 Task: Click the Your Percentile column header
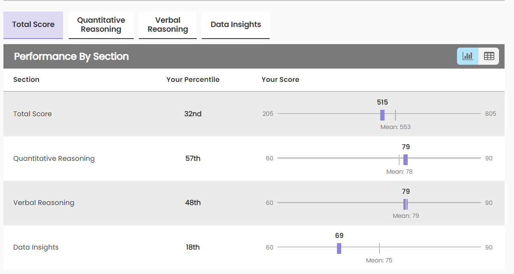pos(193,79)
